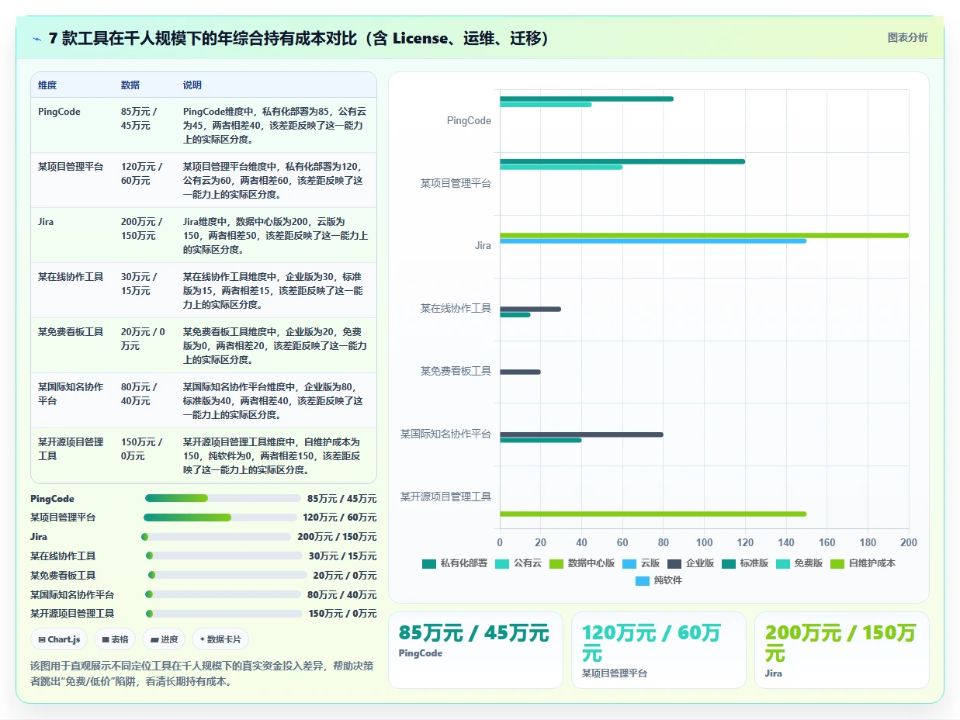Select the 表格 tag
Image resolution: width=960 pixels, height=720 pixels.
tap(115, 639)
